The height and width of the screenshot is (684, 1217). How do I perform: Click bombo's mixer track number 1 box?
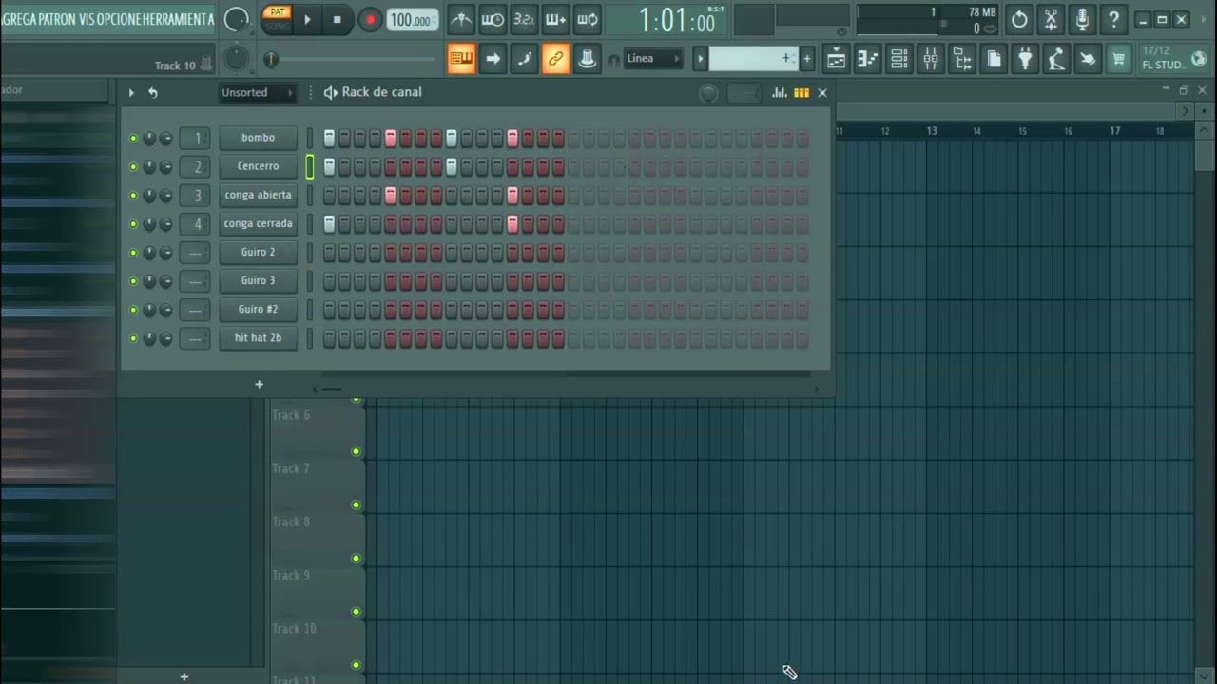pyautogui.click(x=195, y=138)
